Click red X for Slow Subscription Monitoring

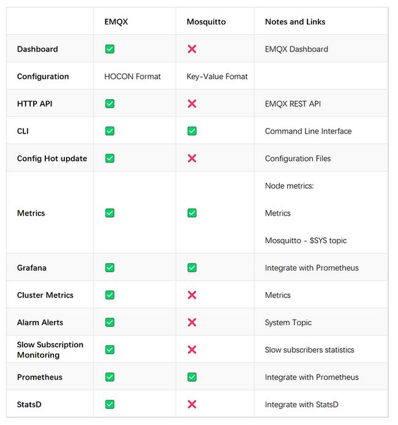click(x=192, y=350)
